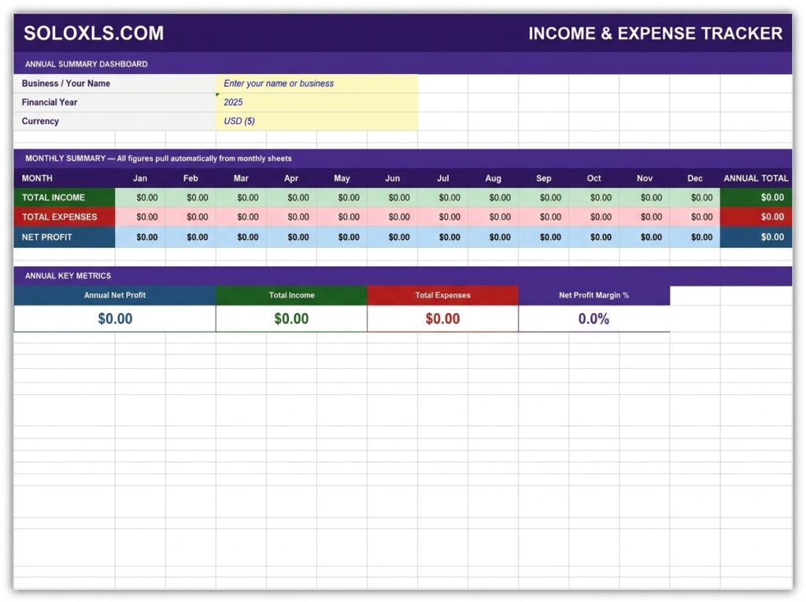Screen dimensions: 806x602
Task: Select the Nov column header
Action: point(644,178)
